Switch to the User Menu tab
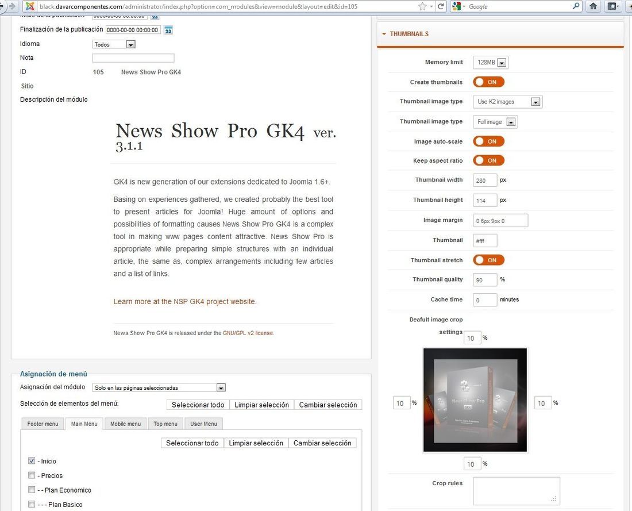This screenshot has width=632, height=511. tap(203, 424)
